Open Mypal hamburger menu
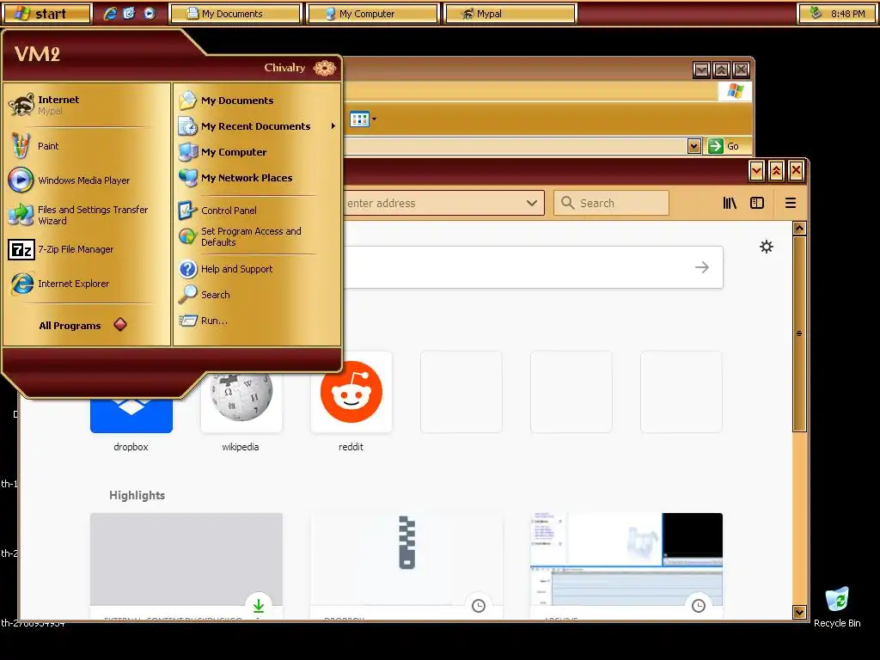The image size is (880, 660). click(x=791, y=203)
